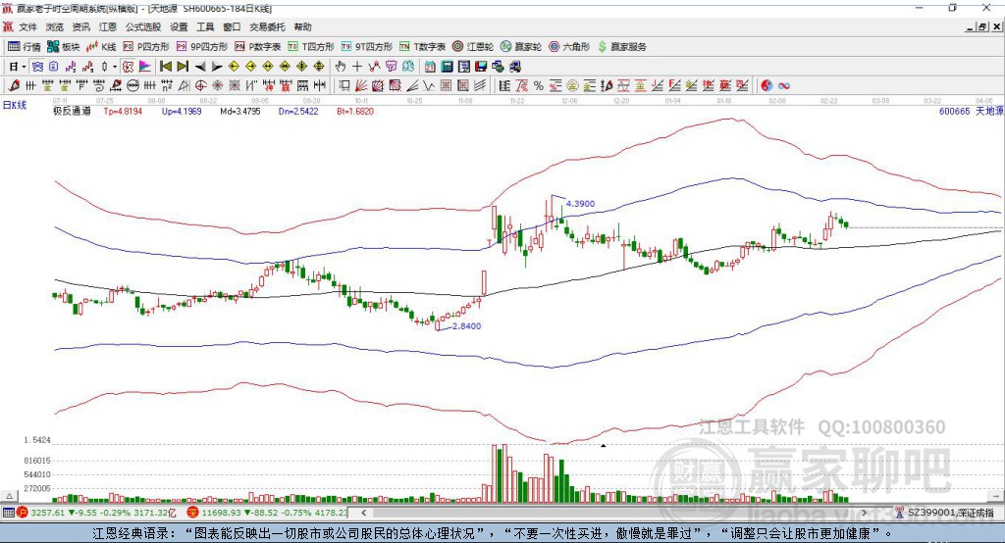Click the Bt=1.6820 value

[x=355, y=111]
